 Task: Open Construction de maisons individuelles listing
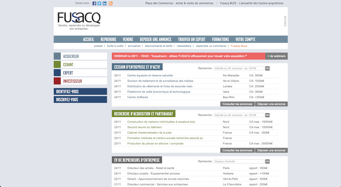pyautogui.click(x=161, y=122)
